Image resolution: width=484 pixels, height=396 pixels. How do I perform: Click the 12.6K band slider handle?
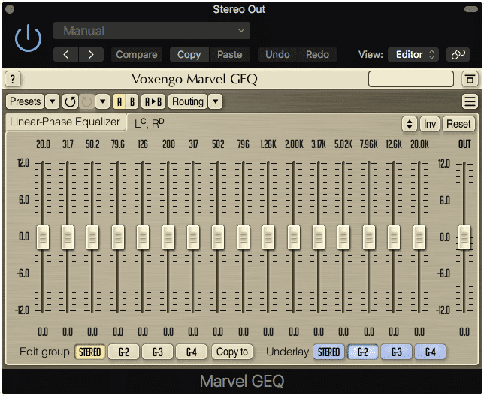[x=394, y=237]
